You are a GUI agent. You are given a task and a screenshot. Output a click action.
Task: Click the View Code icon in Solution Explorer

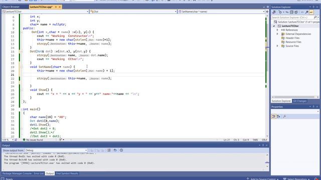point(302,12)
